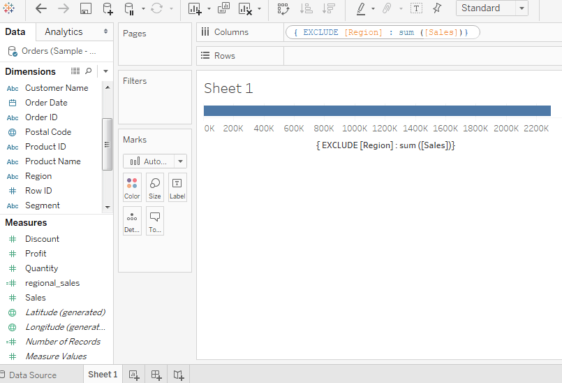The width and height of the screenshot is (562, 383).
Task: Add new dashboard from bottom tab bar
Action: click(156, 375)
